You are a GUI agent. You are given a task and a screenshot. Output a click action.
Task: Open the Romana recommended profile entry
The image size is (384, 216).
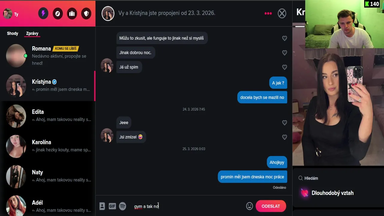(48, 55)
